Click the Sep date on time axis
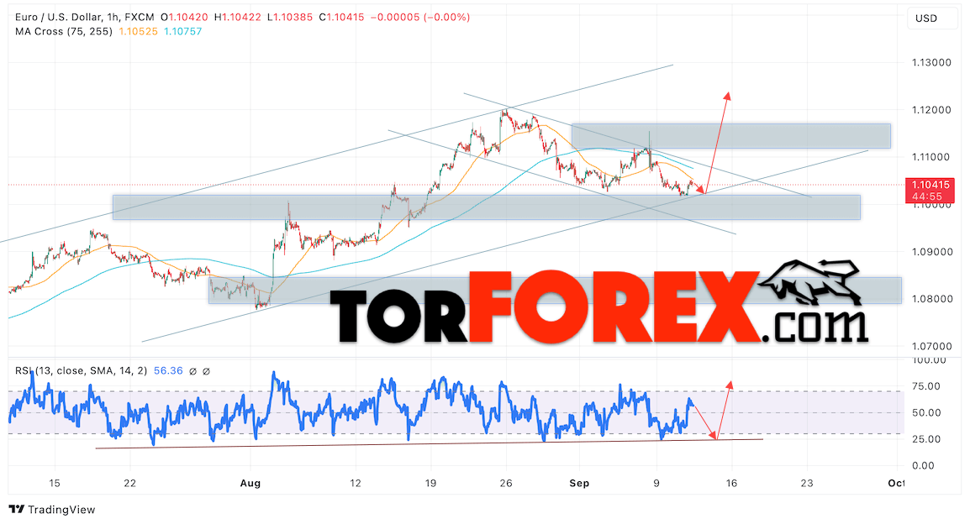This screenshot has width=970, height=524. click(x=579, y=483)
